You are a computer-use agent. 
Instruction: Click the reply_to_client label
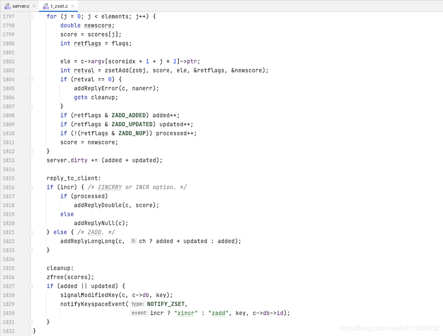click(74, 178)
